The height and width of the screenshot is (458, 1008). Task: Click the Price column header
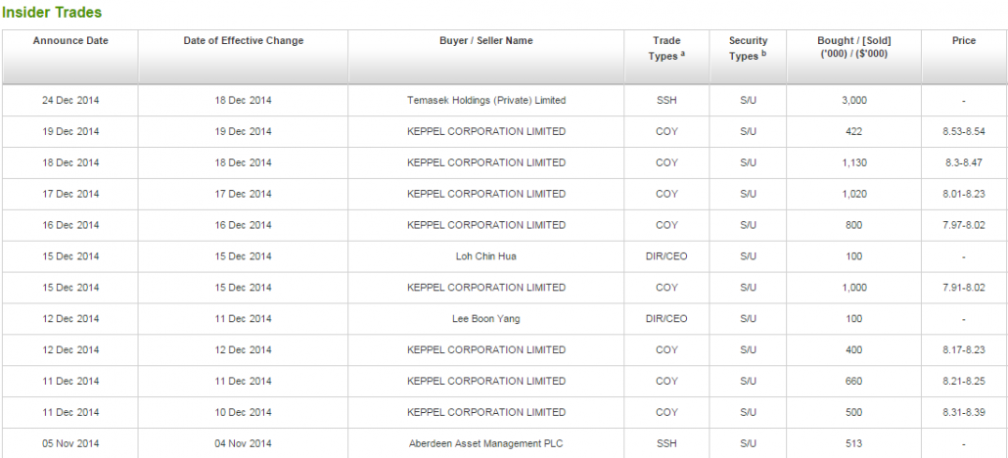click(964, 41)
